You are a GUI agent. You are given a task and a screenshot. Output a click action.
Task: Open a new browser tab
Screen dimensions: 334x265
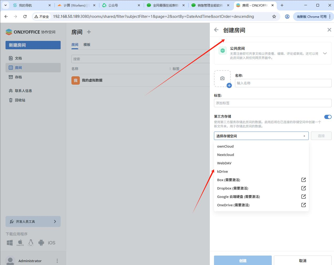coord(282,5)
